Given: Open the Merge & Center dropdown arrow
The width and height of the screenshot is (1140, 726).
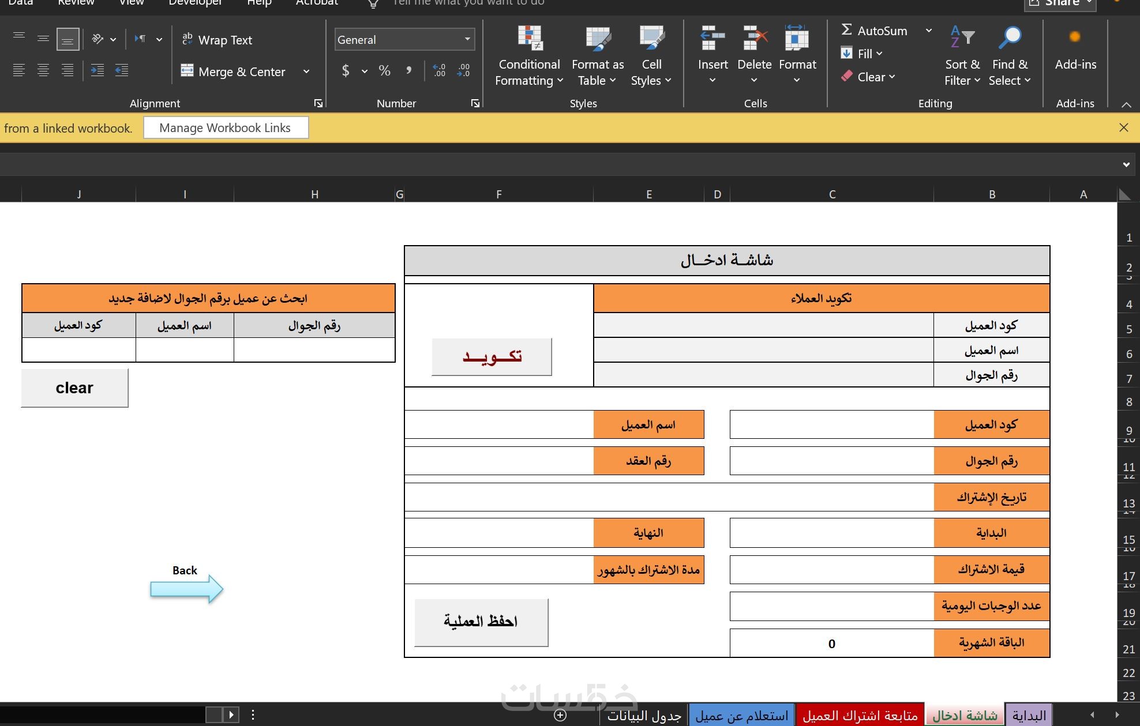Looking at the screenshot, I should click(x=306, y=72).
